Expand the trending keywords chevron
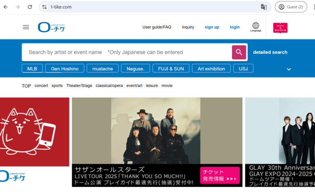The image size is (315, 195). (289, 69)
